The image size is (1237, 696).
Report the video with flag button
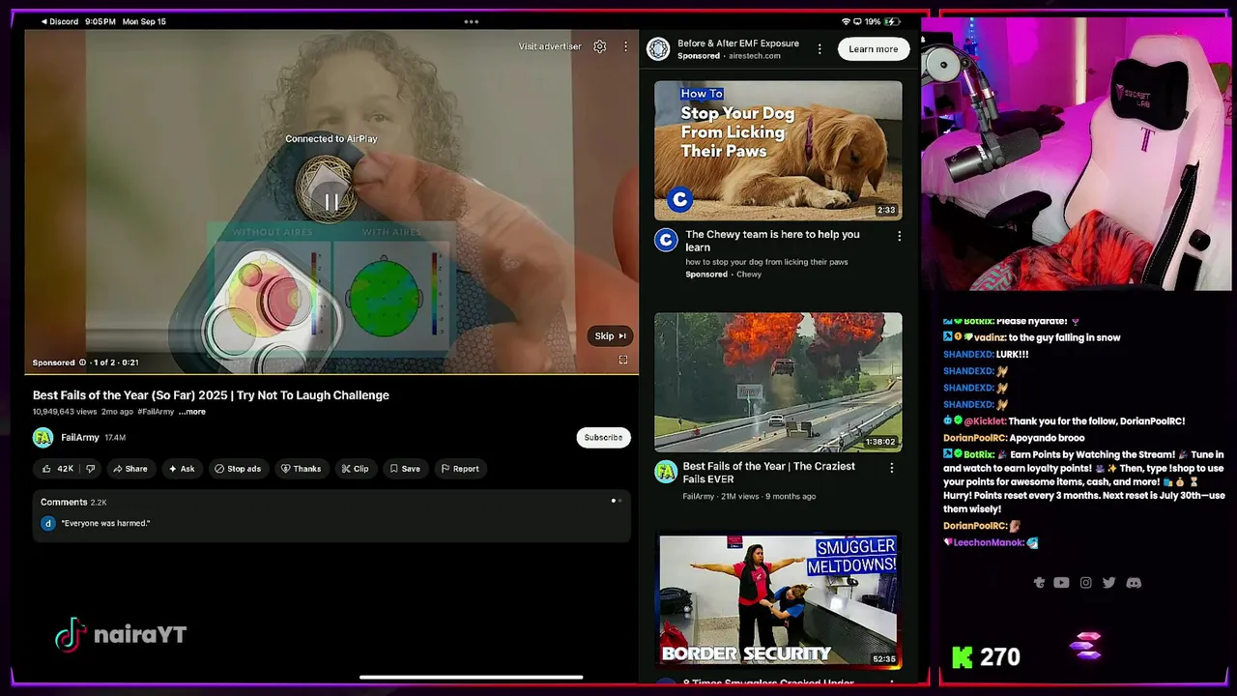point(460,469)
